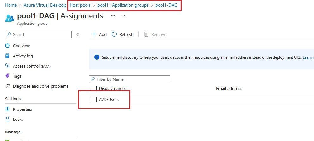Click the blue info icon in banner
The width and height of the screenshot is (314, 141).
(97, 57)
